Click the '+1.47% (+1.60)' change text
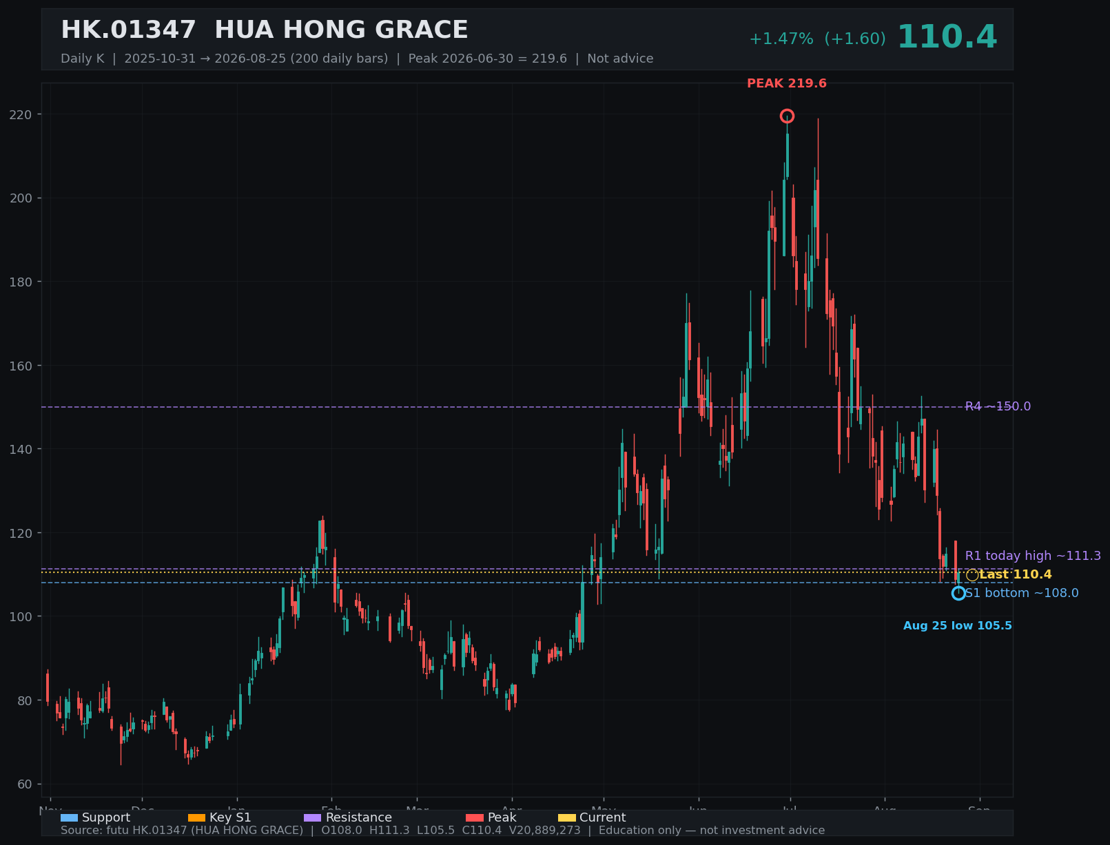 coord(817,39)
